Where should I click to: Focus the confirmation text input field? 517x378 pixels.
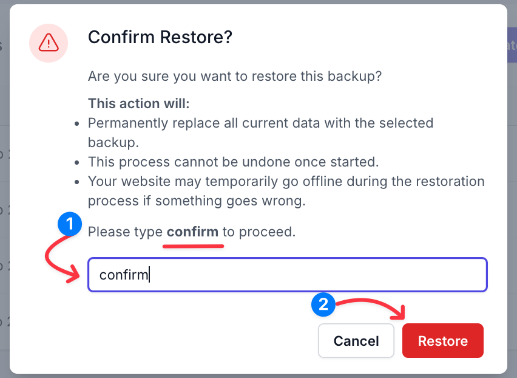tap(288, 275)
